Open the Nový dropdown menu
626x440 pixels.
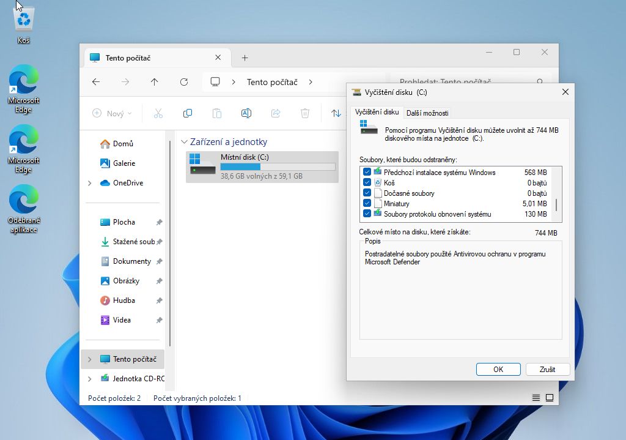coord(112,113)
